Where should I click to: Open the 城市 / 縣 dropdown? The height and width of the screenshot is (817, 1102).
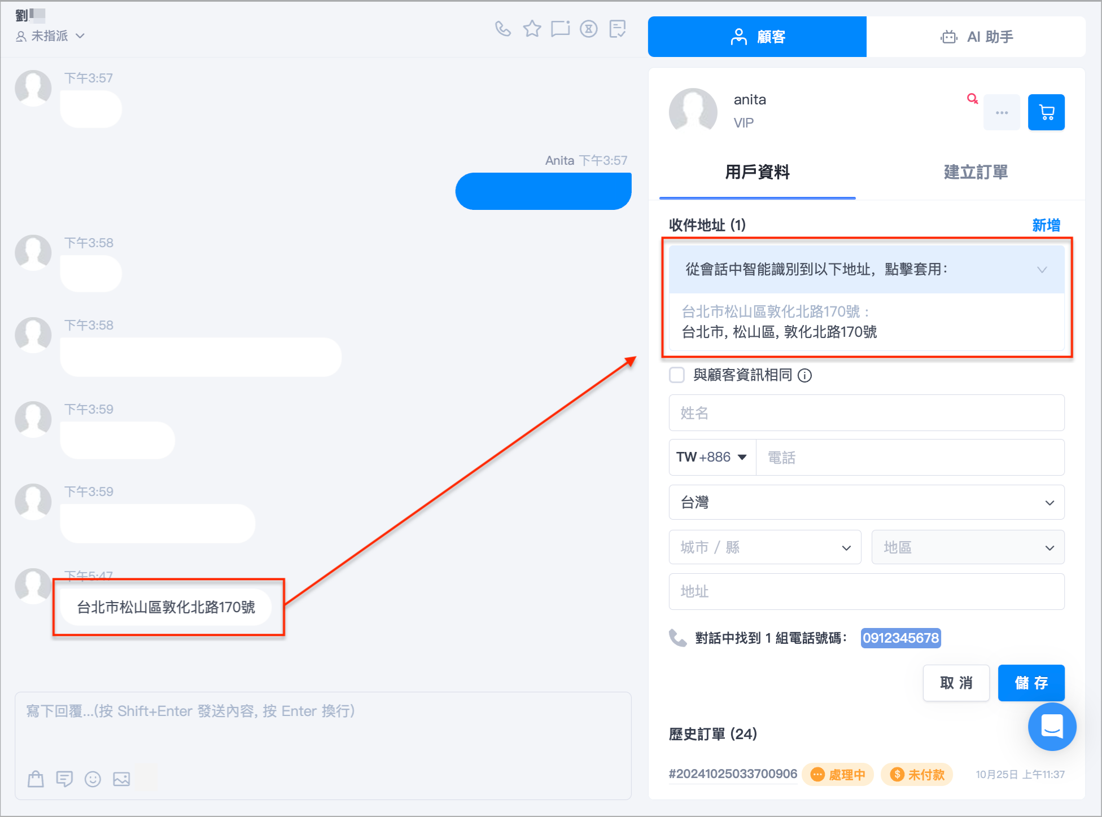pos(765,547)
